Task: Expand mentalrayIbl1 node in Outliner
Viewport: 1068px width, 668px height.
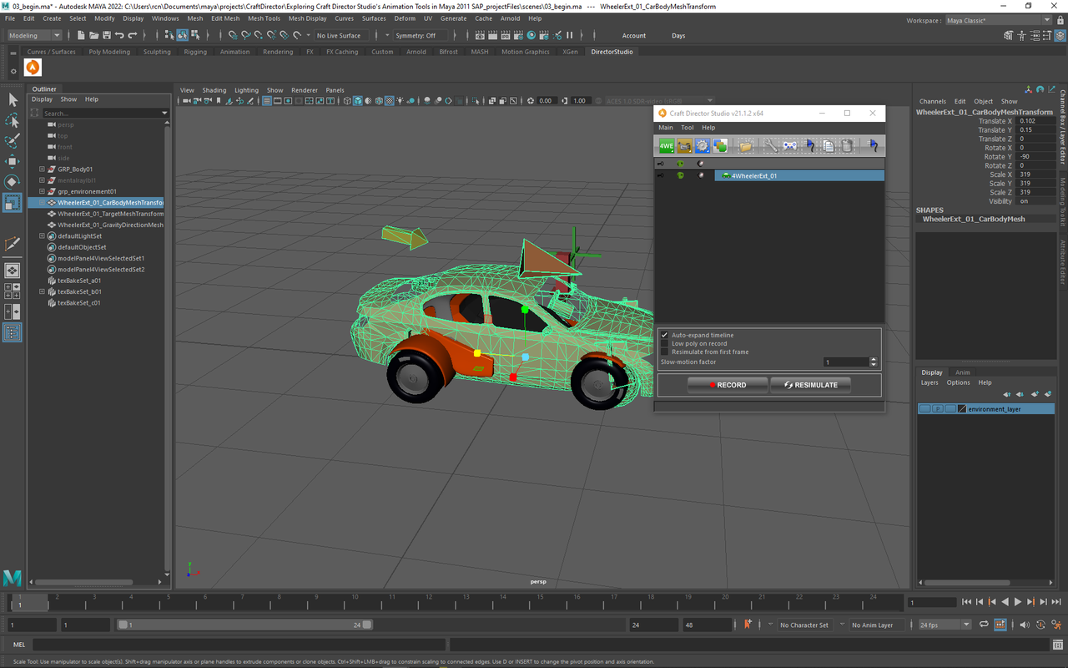Action: tap(42, 180)
